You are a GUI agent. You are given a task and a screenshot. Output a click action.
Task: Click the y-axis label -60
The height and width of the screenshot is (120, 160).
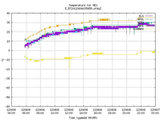[8, 106]
